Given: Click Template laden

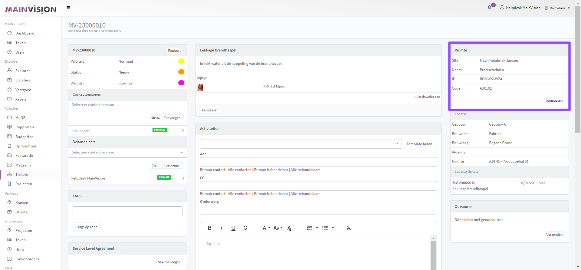Looking at the screenshot, I should tap(419, 144).
